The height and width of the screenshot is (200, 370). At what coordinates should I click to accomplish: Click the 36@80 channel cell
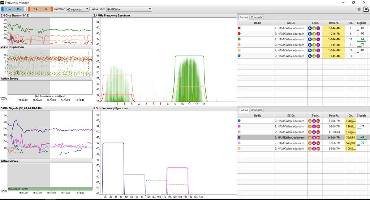[350, 138]
